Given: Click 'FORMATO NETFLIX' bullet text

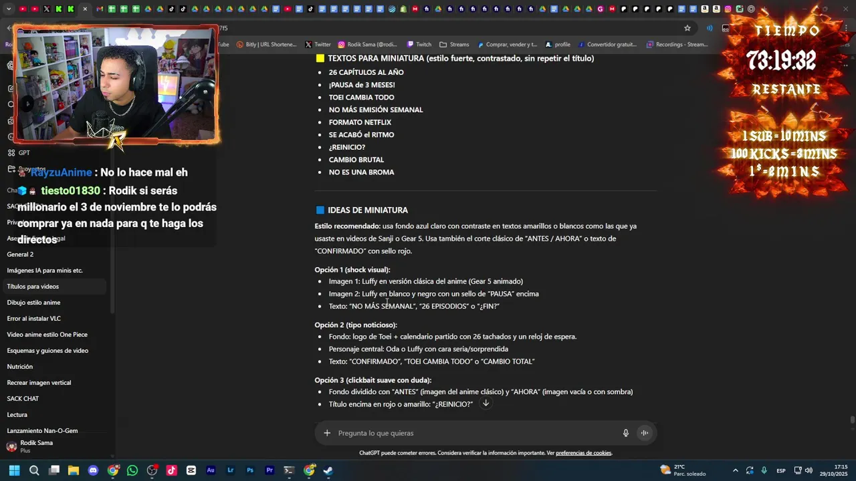Looking at the screenshot, I should click(x=360, y=122).
